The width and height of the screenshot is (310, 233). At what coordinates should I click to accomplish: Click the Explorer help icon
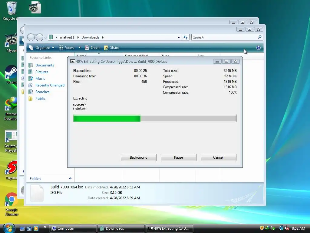click(x=259, y=48)
